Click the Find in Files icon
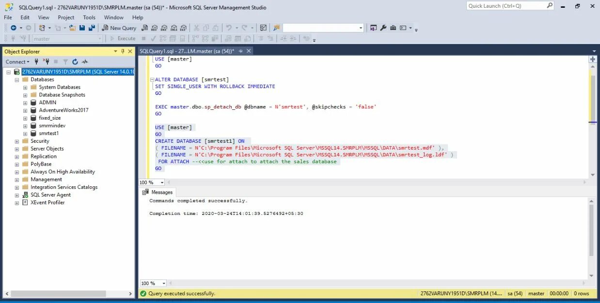 pyautogui.click(x=276, y=28)
